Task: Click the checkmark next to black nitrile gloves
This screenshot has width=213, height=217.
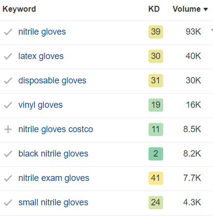Action: pyautogui.click(x=8, y=154)
